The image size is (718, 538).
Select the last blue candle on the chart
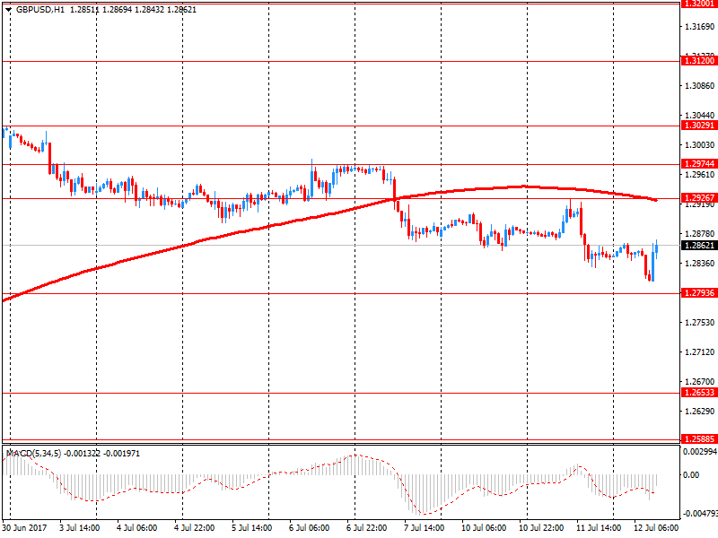657,248
